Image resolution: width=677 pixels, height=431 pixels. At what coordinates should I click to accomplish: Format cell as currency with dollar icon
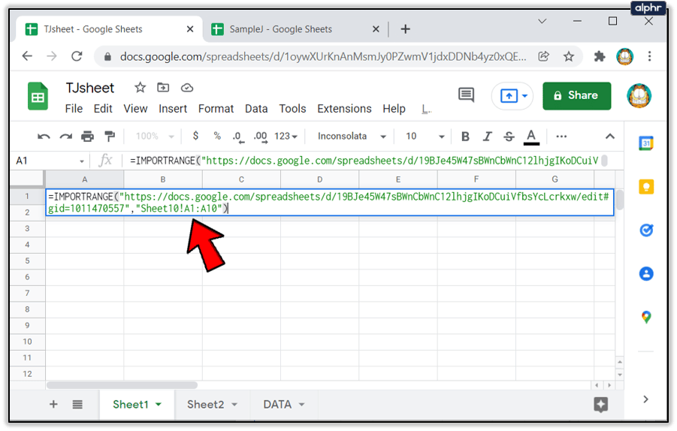(x=195, y=136)
